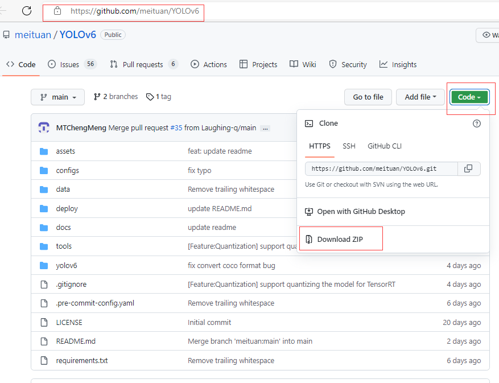Click the clone URL text field

381,169
